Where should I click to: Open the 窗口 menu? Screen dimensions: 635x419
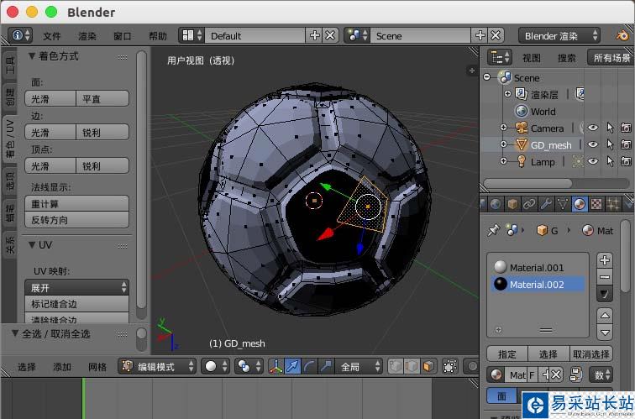pyautogui.click(x=123, y=36)
